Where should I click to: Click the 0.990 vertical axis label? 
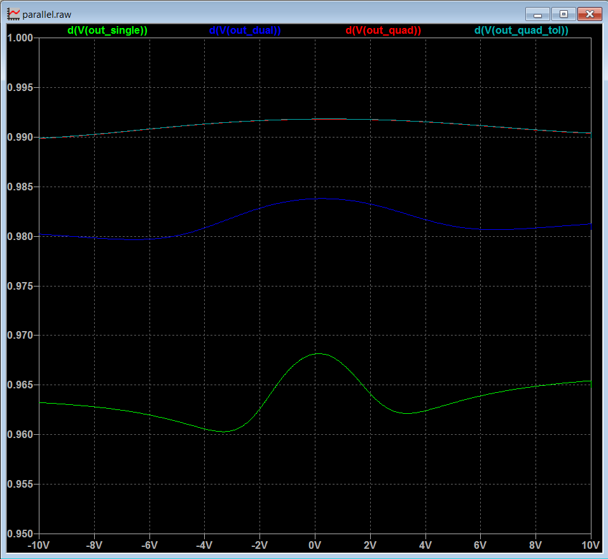pyautogui.click(x=20, y=138)
